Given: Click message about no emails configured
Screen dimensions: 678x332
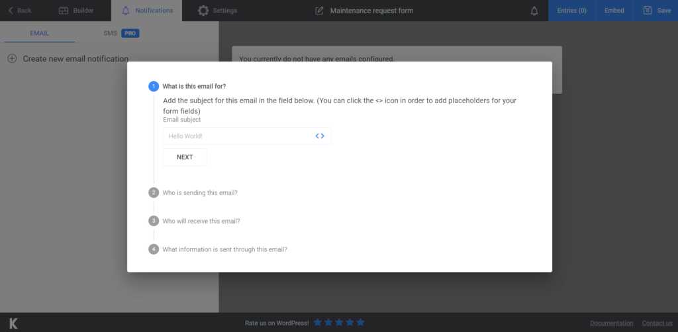Looking at the screenshot, I should tap(317, 59).
